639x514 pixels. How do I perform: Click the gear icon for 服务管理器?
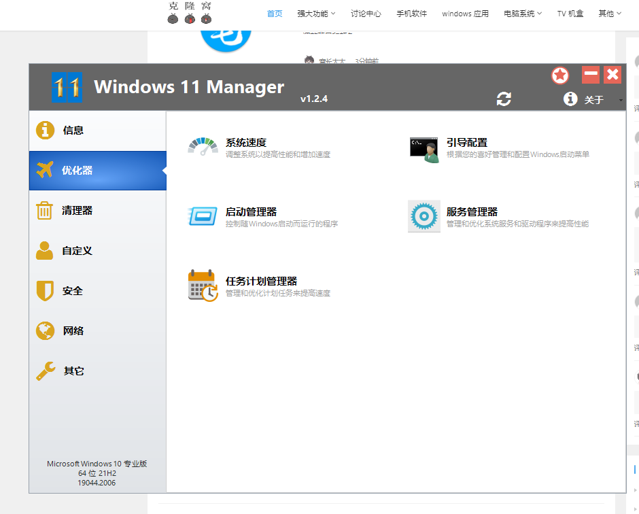pos(424,216)
